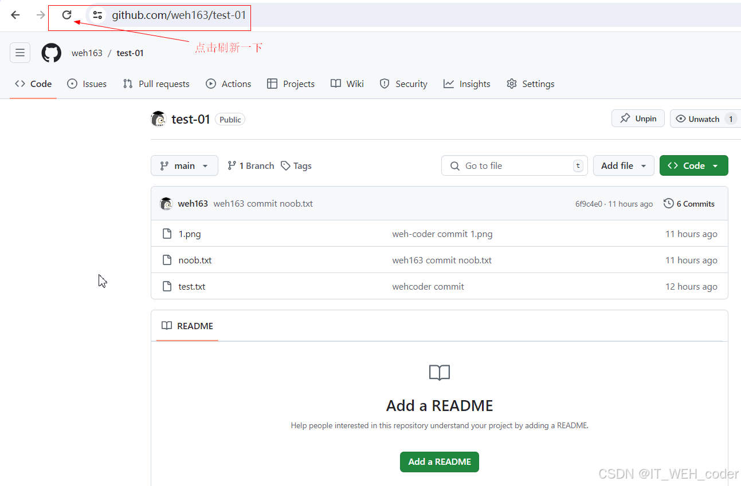The width and height of the screenshot is (741, 486).
Task: Open the green Code dropdown button
Action: click(x=693, y=165)
